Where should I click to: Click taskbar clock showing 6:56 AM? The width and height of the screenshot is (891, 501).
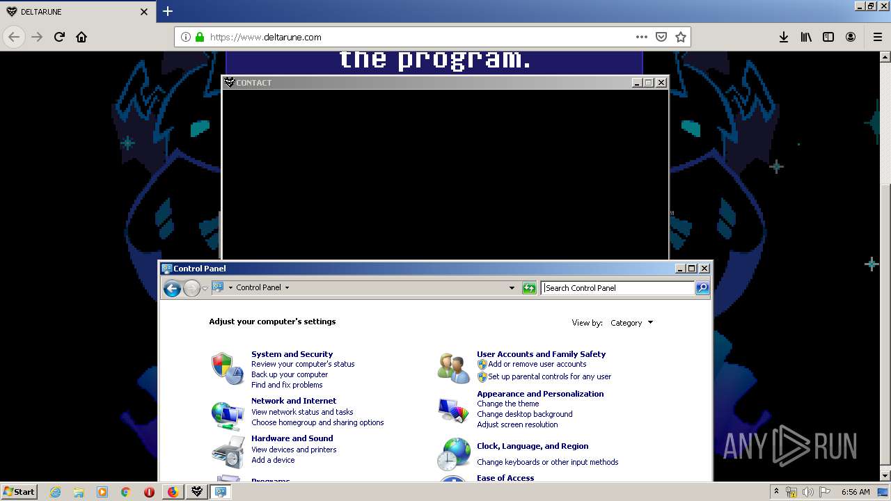855,492
